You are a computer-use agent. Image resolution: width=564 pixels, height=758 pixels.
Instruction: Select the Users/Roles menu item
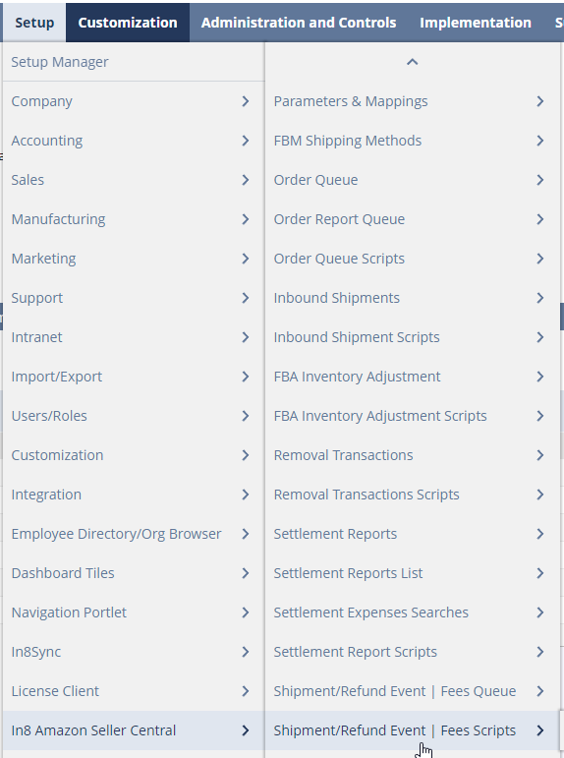134,416
